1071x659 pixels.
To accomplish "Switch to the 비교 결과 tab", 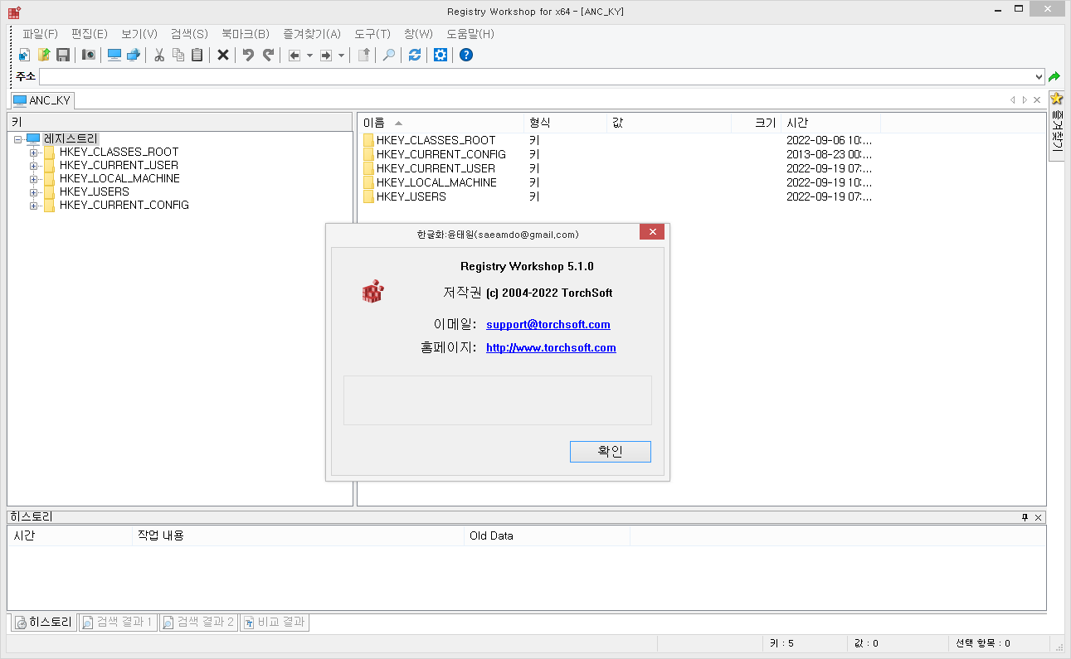I will coord(275,623).
